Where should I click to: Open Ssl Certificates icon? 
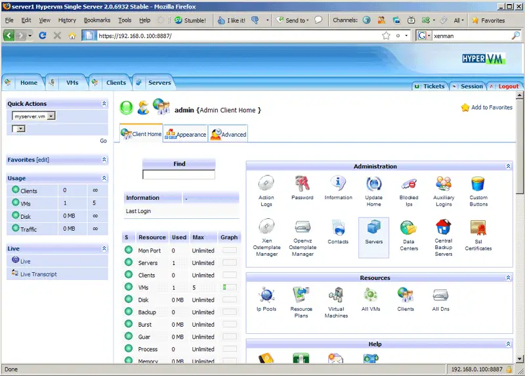click(478, 235)
